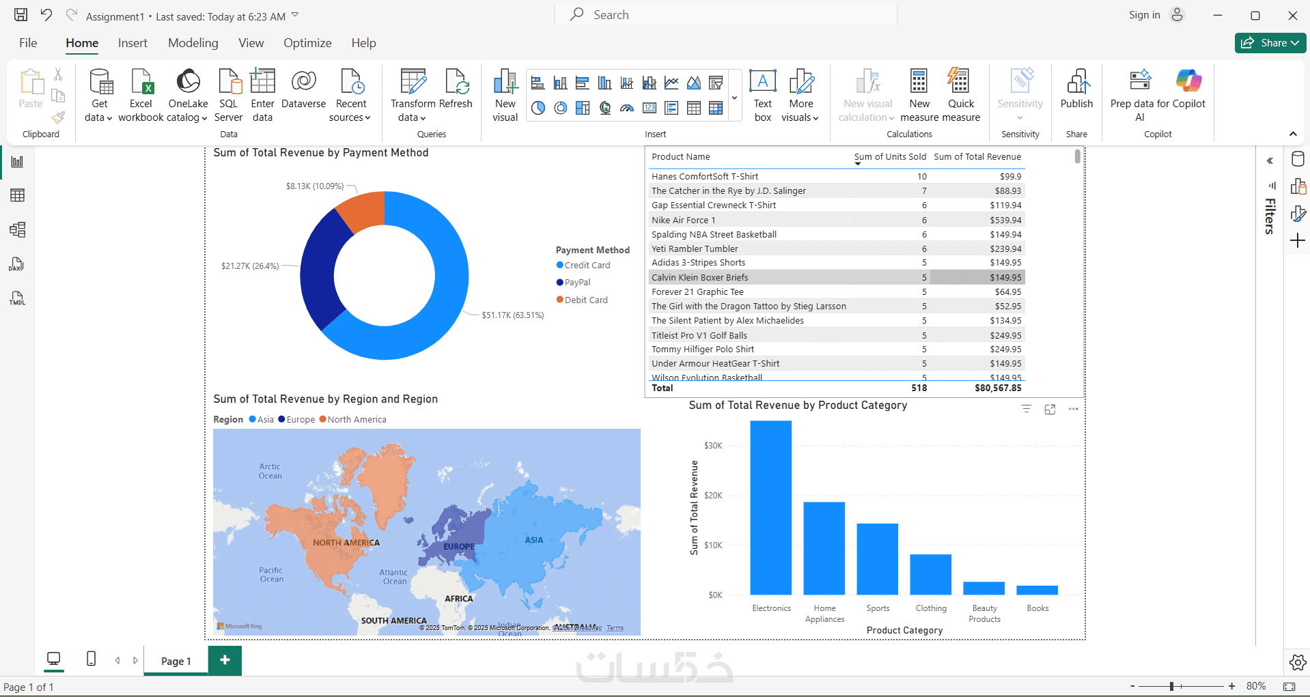
Task: Switch to the View ribbon tab
Action: (251, 43)
